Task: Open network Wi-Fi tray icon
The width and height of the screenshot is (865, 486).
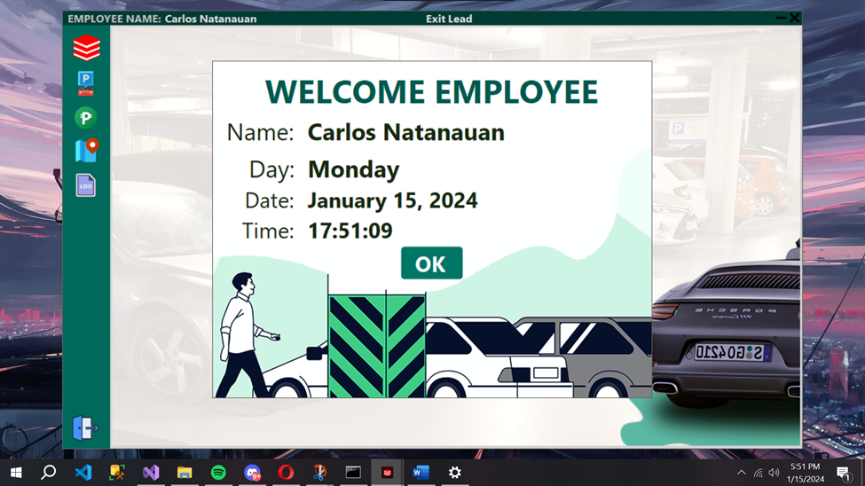Action: pos(759,473)
